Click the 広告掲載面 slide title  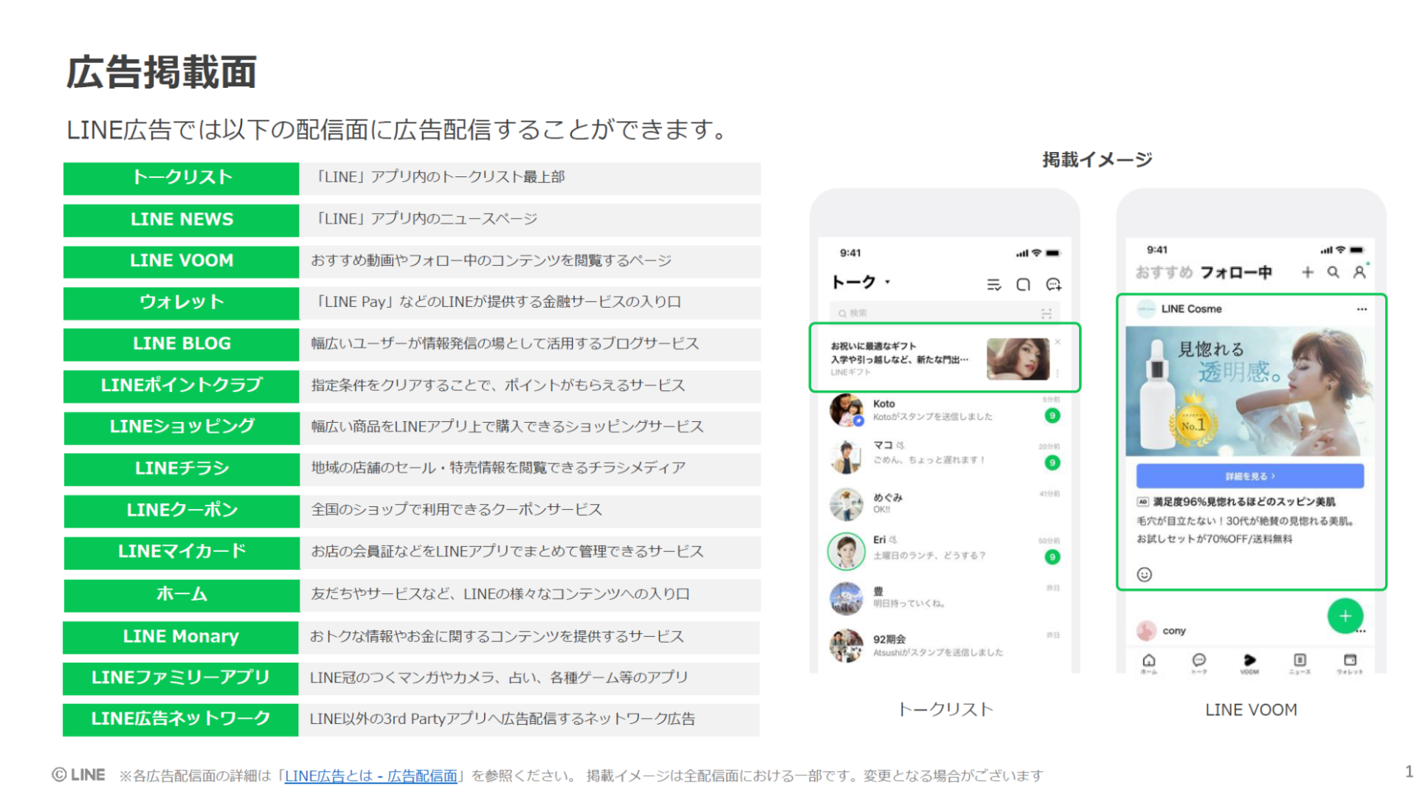[161, 72]
